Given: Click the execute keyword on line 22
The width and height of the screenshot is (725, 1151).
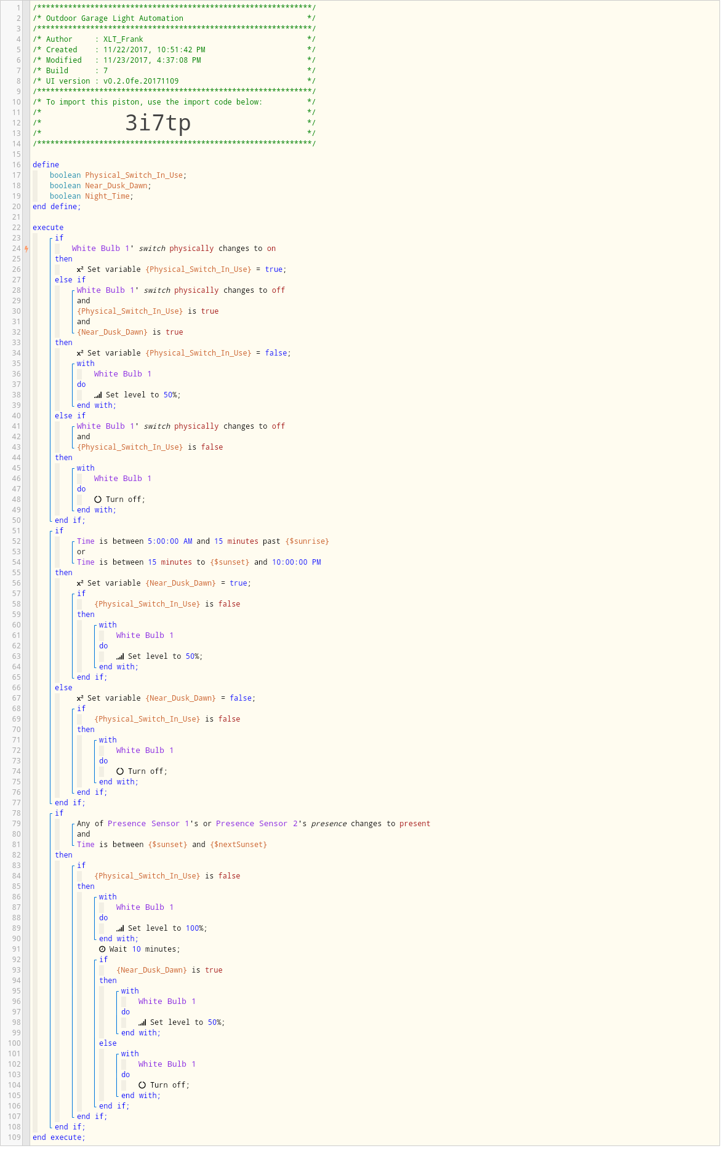Looking at the screenshot, I should pos(48,228).
